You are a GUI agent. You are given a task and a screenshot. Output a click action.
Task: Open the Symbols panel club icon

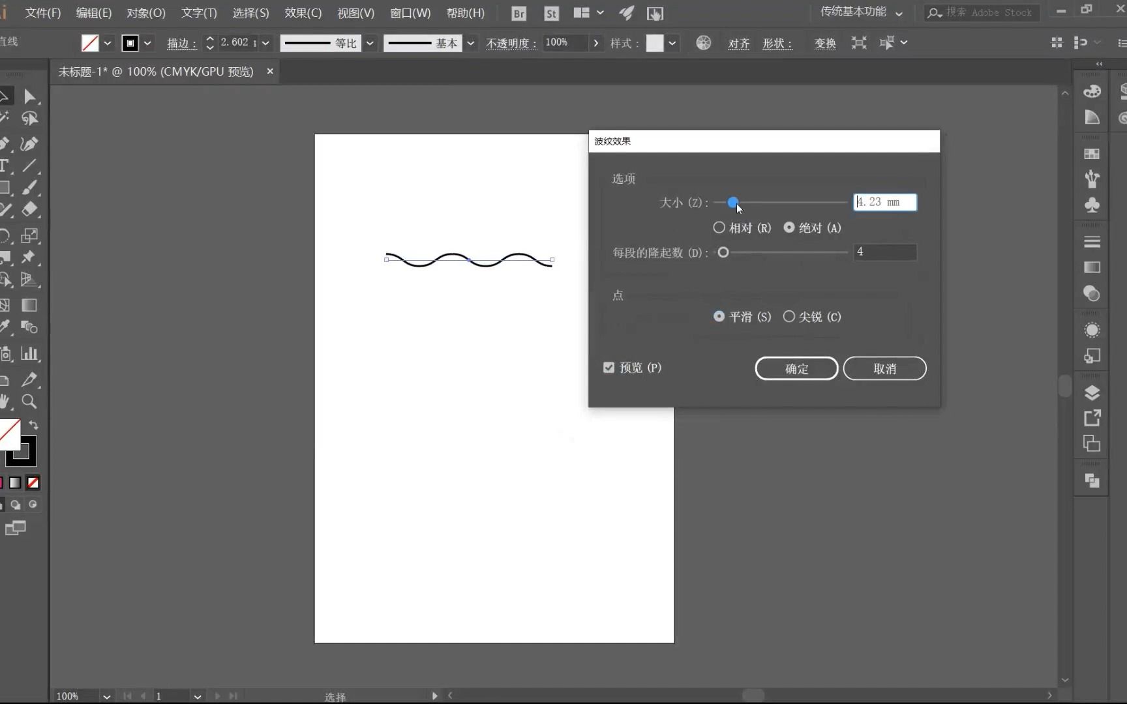[x=1092, y=205]
